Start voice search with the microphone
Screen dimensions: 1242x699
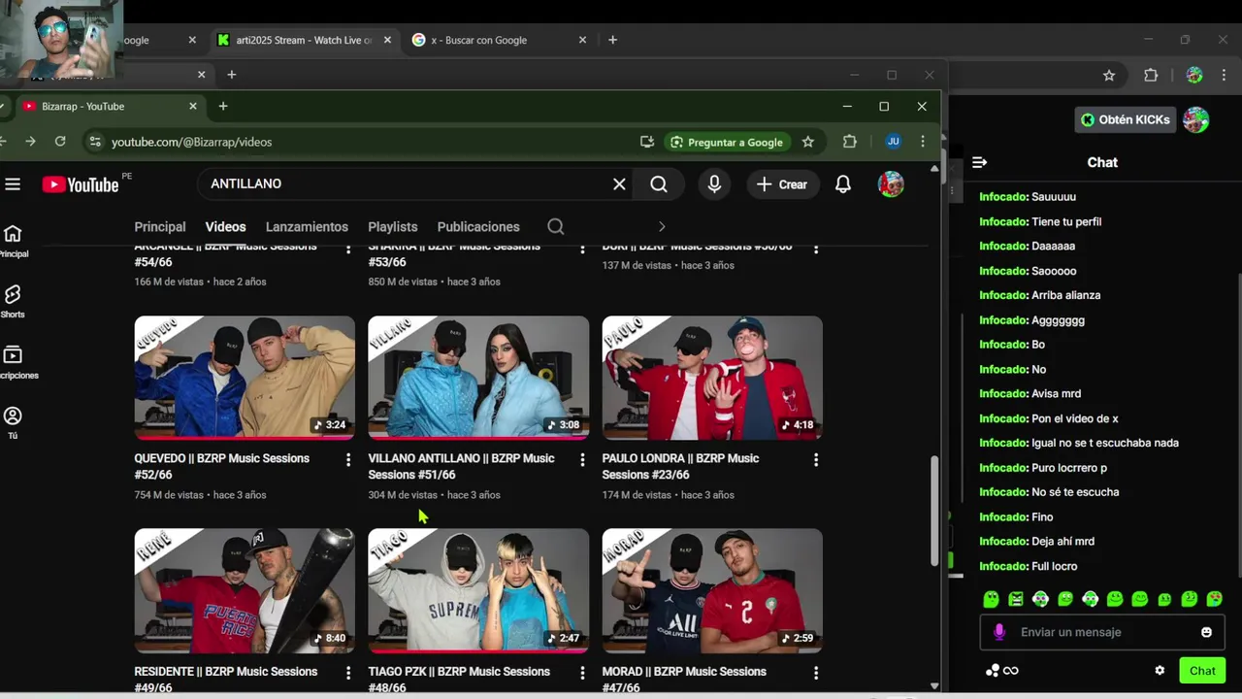tap(714, 184)
